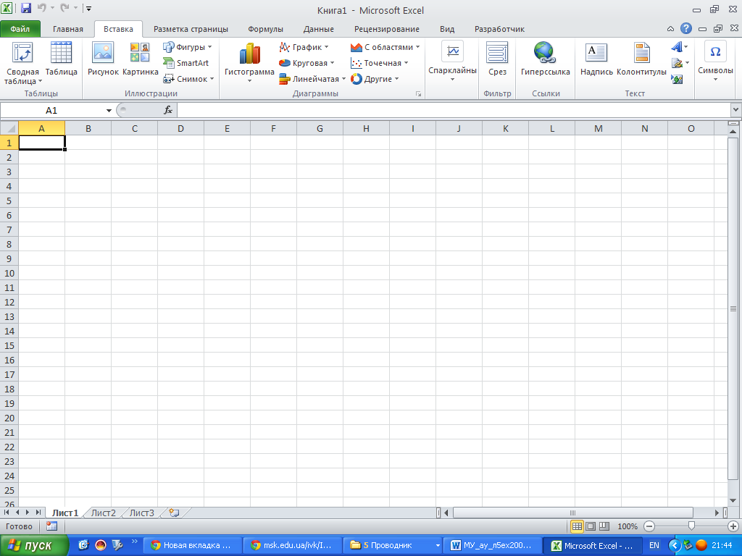
Task: Insert a Гиперссылка hyperlink
Action: pos(545,59)
